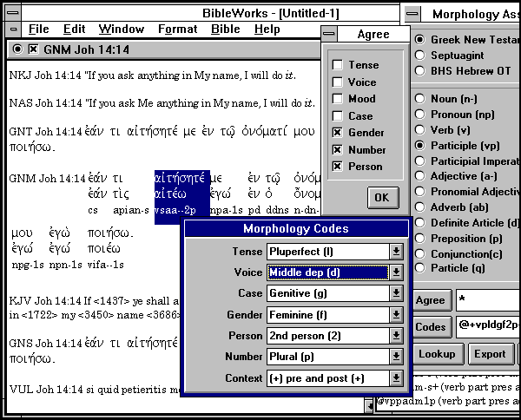
Task: Open the Person dropdown arrow
Action: [396, 336]
